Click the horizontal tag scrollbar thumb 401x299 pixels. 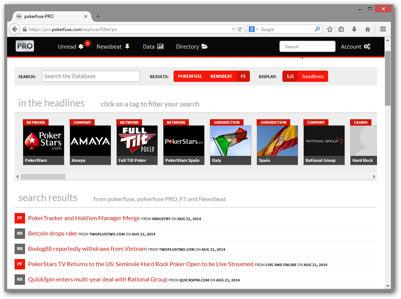click(43, 176)
